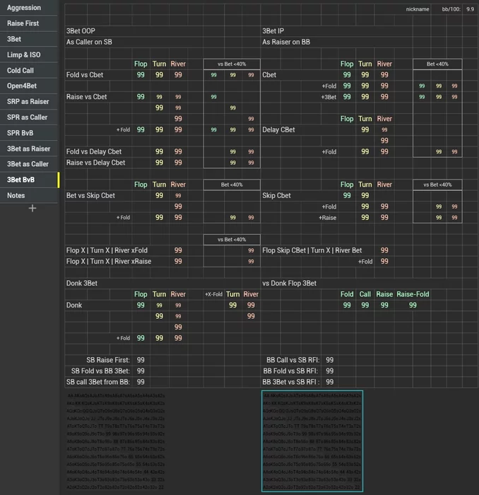Switch to SPR as Caller tab
Image resolution: width=479 pixels, height=495 pixels.
point(28,117)
